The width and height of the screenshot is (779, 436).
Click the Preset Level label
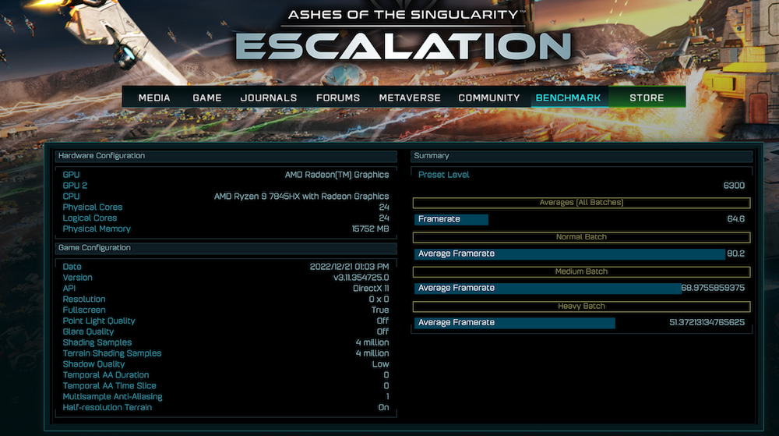click(444, 175)
